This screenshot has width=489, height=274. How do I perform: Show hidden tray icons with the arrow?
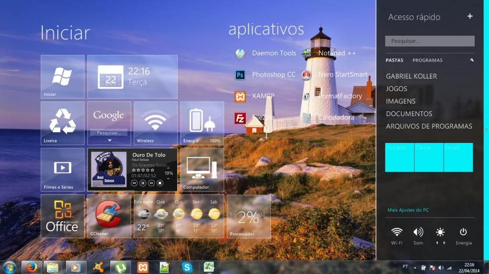tap(415, 268)
